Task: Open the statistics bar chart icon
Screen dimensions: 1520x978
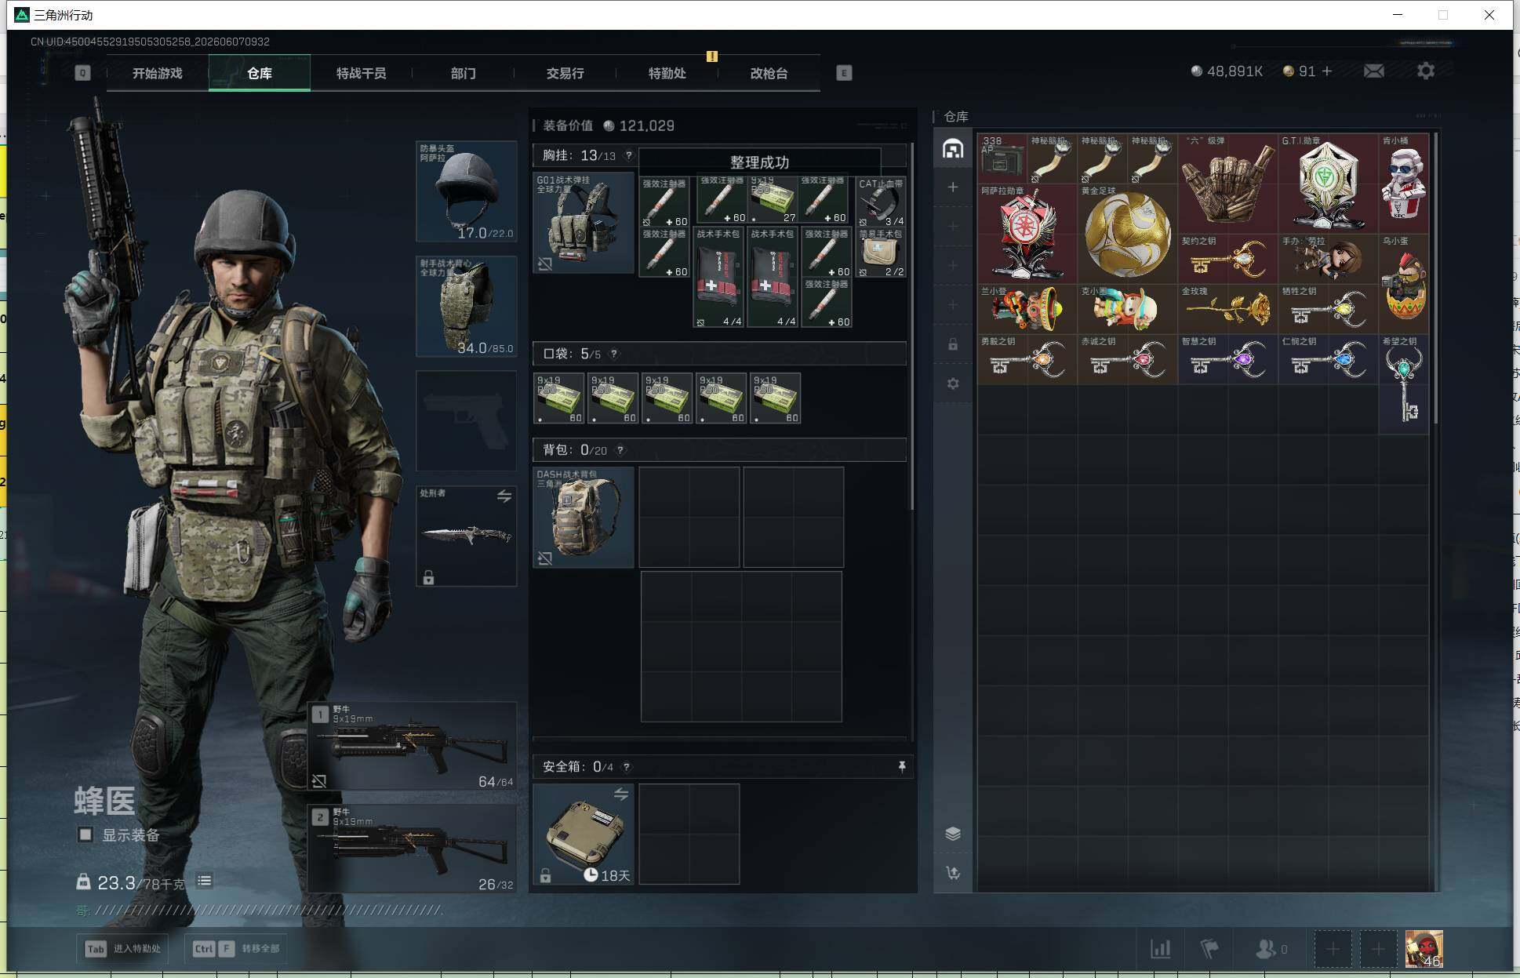Action: point(1160,949)
